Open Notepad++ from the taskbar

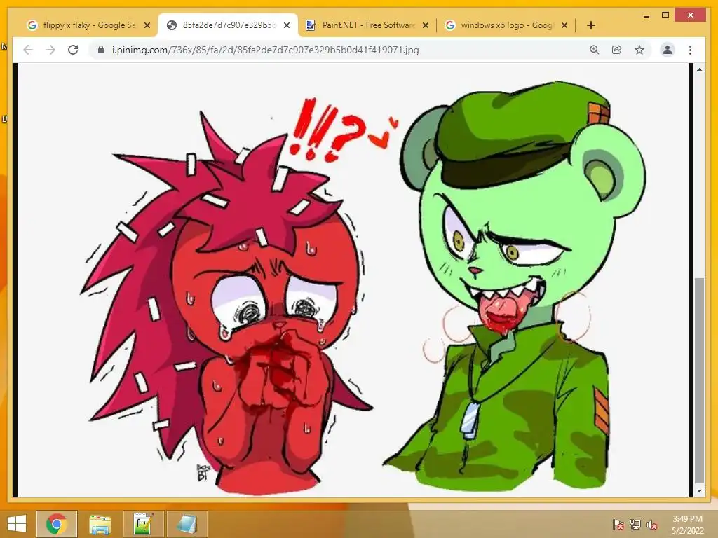pyautogui.click(x=144, y=524)
